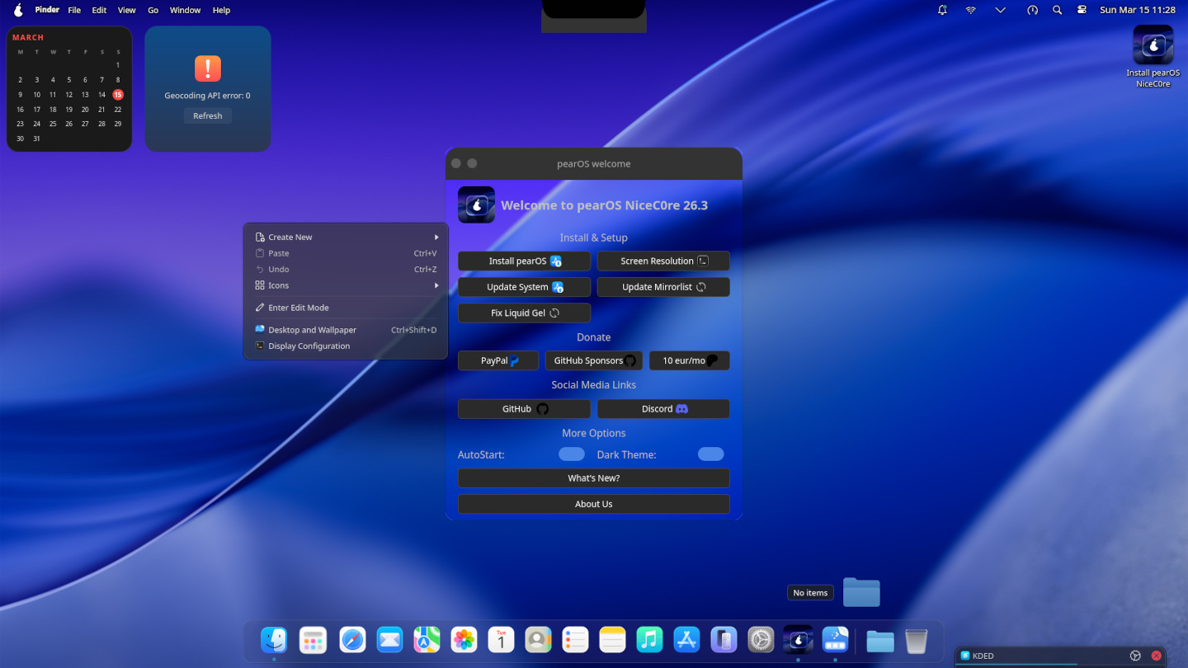Click the Update System button
1188x668 pixels.
point(524,287)
